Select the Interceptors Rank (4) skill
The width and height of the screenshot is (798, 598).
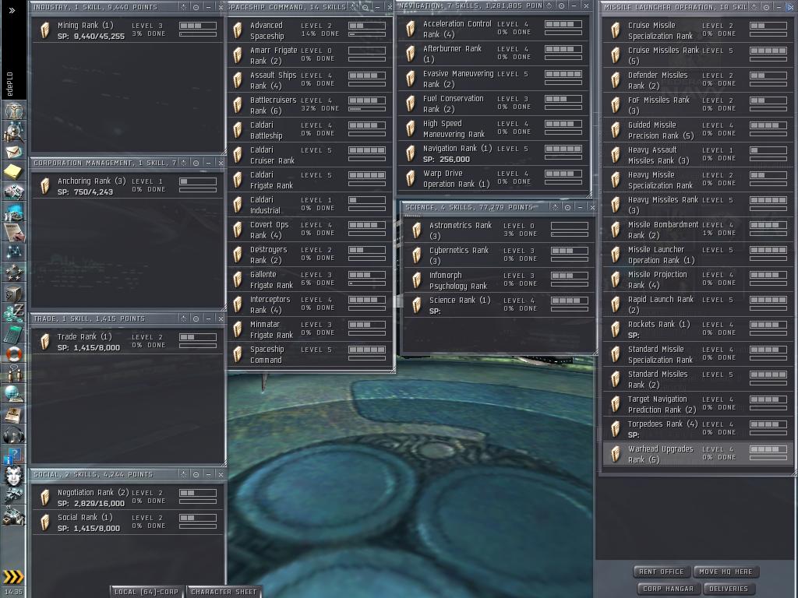pyautogui.click(x=310, y=304)
